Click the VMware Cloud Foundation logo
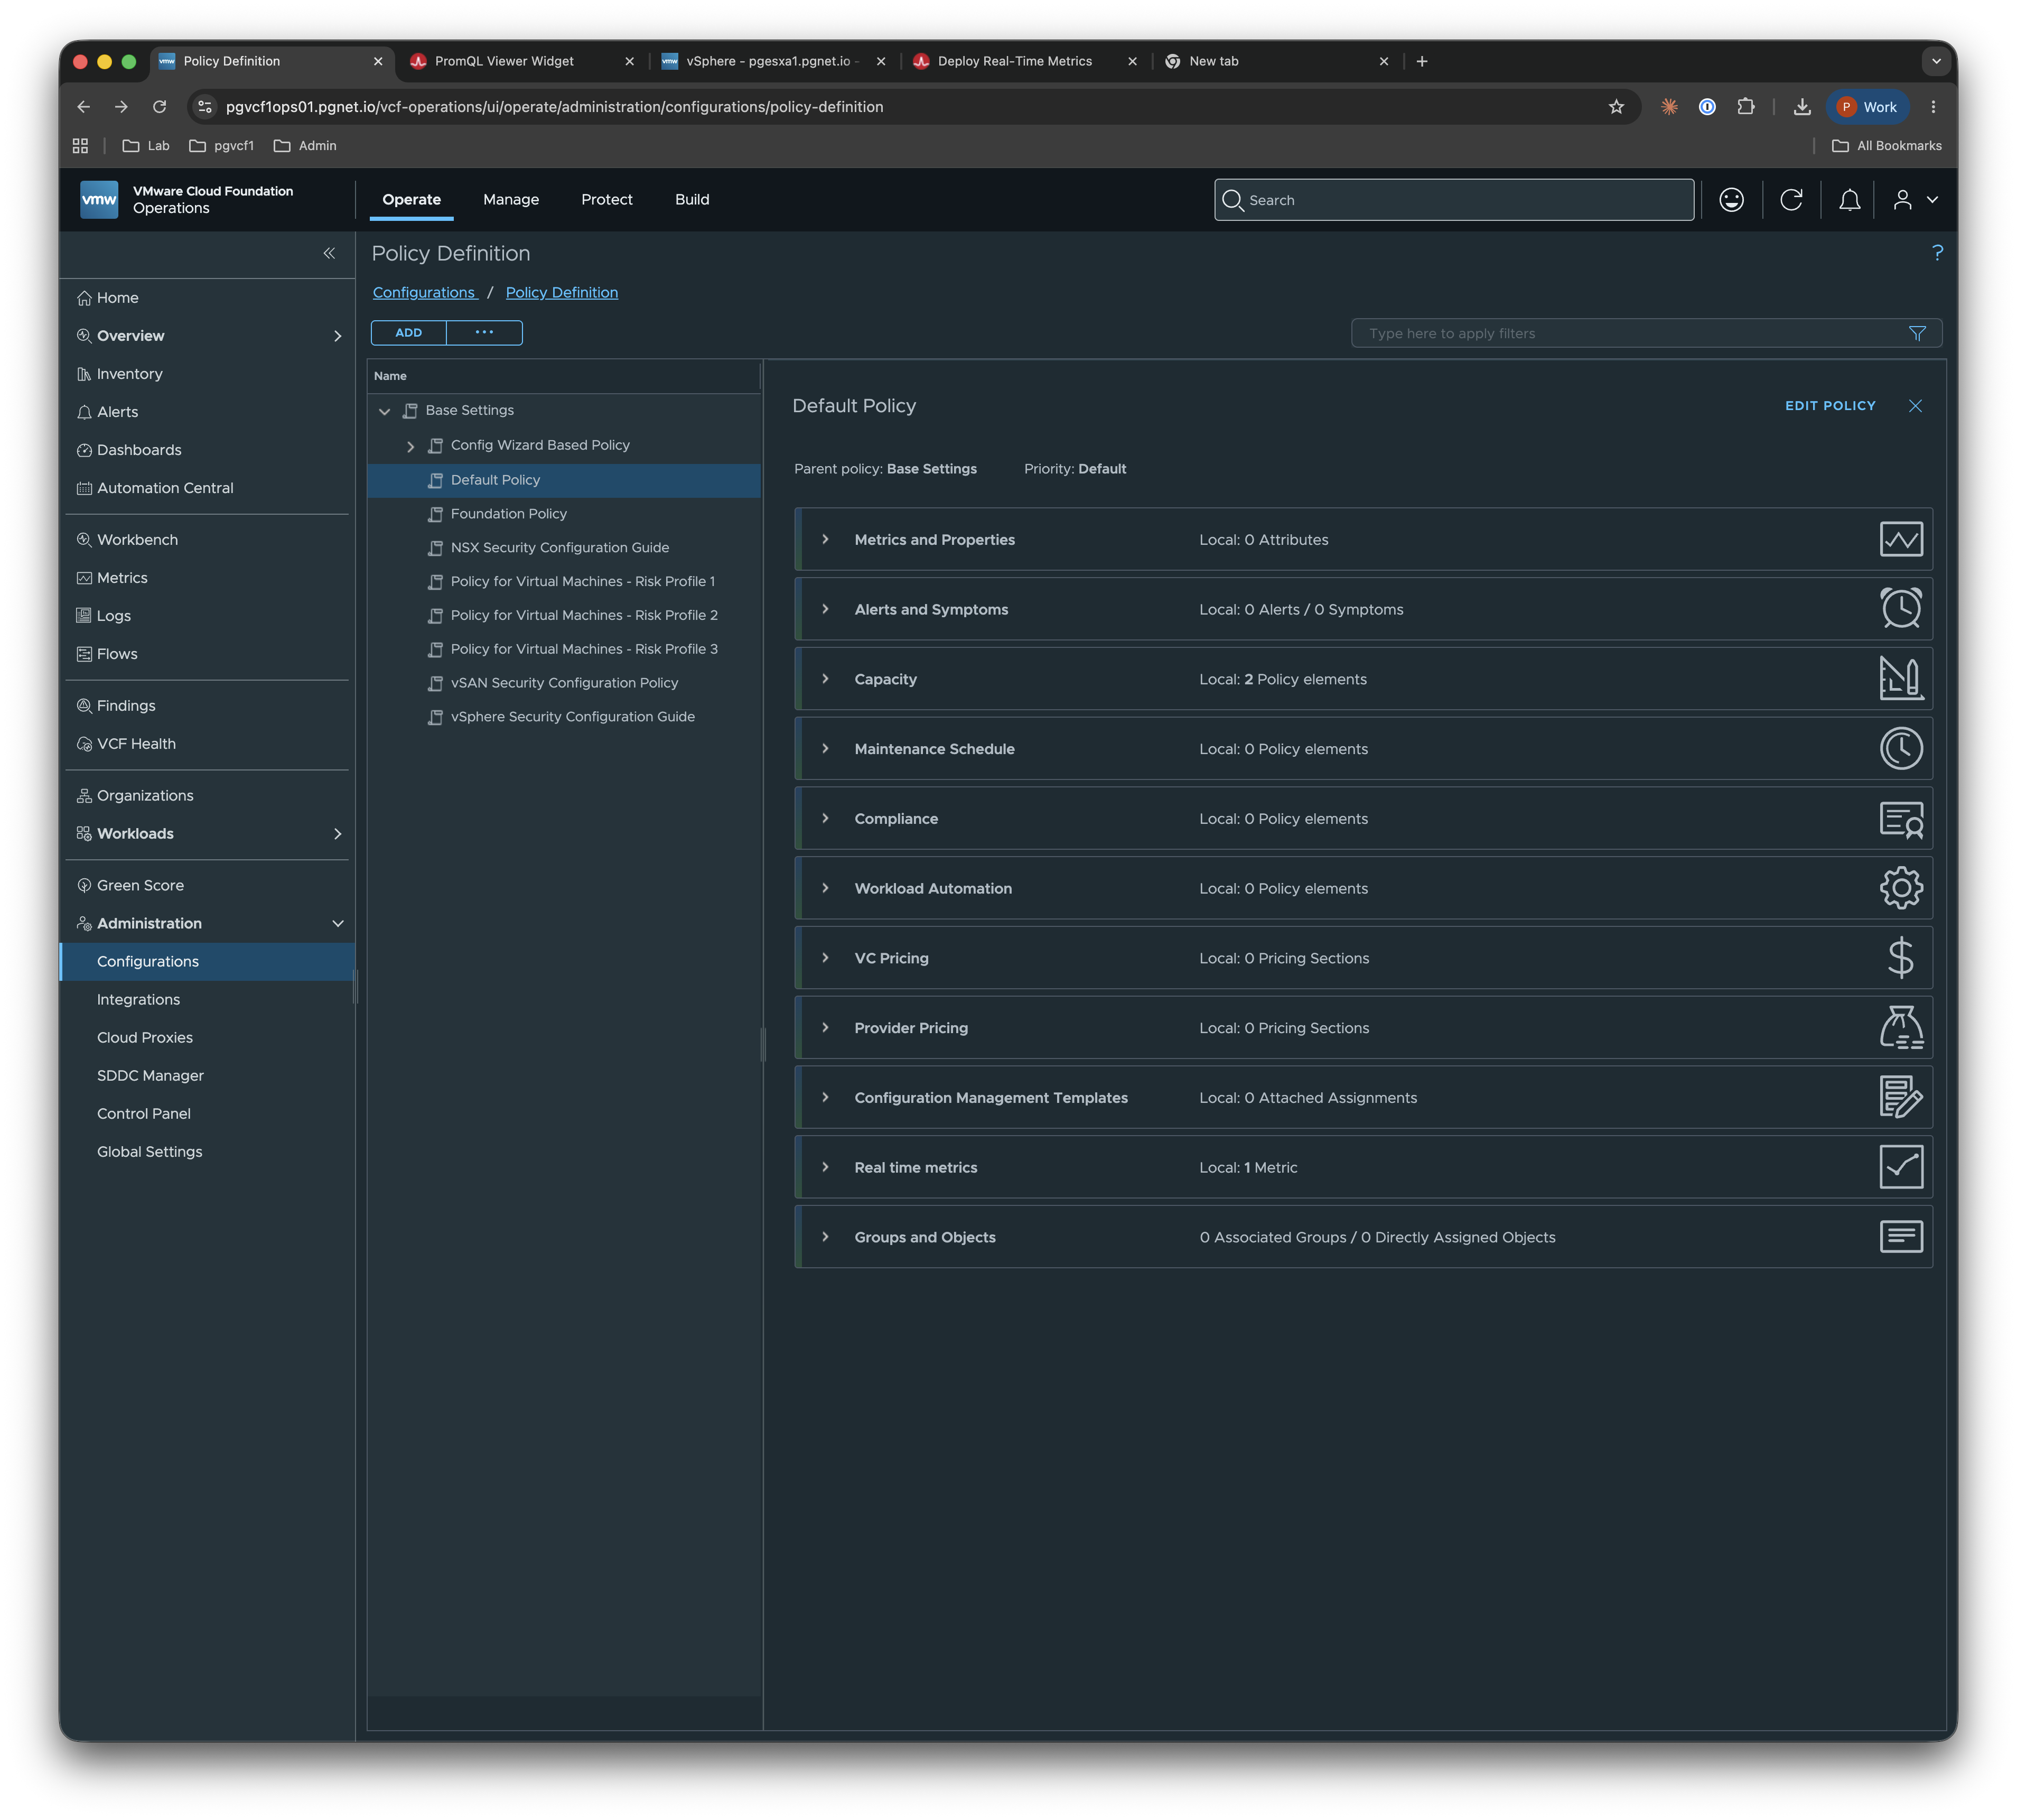2017x1820 pixels. (x=99, y=199)
